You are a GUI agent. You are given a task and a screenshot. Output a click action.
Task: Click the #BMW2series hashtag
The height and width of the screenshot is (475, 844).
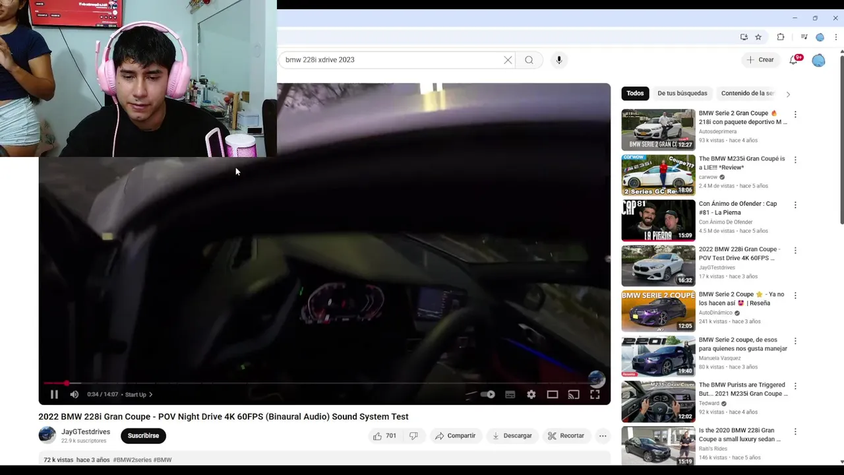tap(132, 460)
